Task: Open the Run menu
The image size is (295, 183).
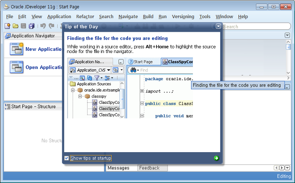Action: [162, 16]
